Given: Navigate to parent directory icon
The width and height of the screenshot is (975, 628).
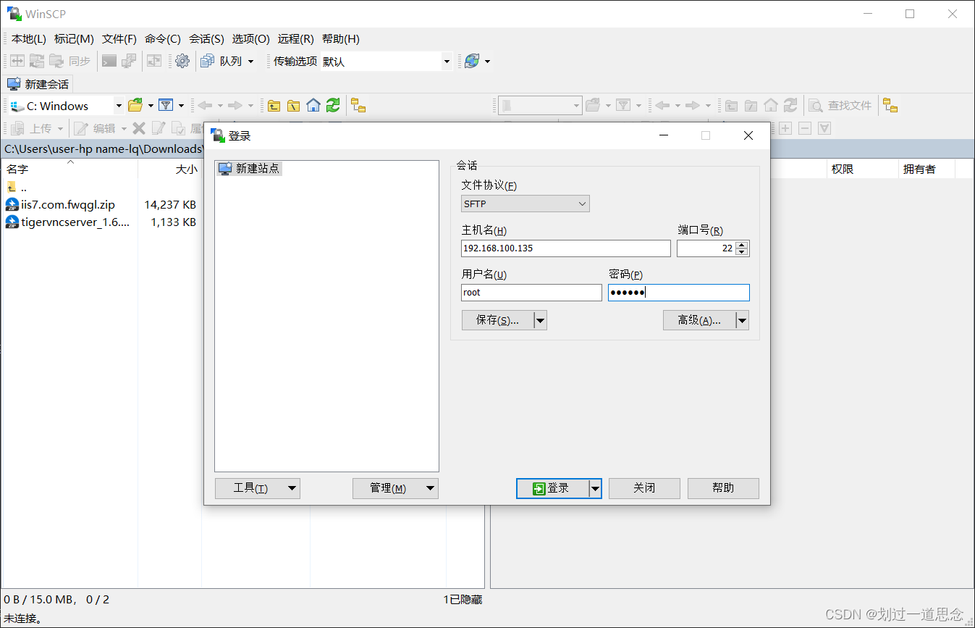Looking at the screenshot, I should [x=274, y=105].
